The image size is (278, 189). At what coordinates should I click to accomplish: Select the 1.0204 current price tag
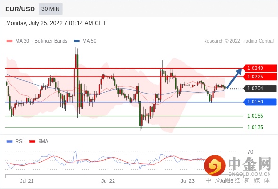pyautogui.click(x=260, y=88)
